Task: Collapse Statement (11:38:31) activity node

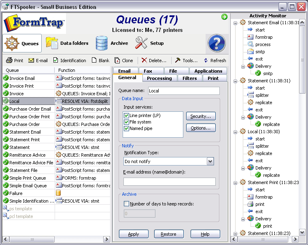Action: [x=235, y=81]
